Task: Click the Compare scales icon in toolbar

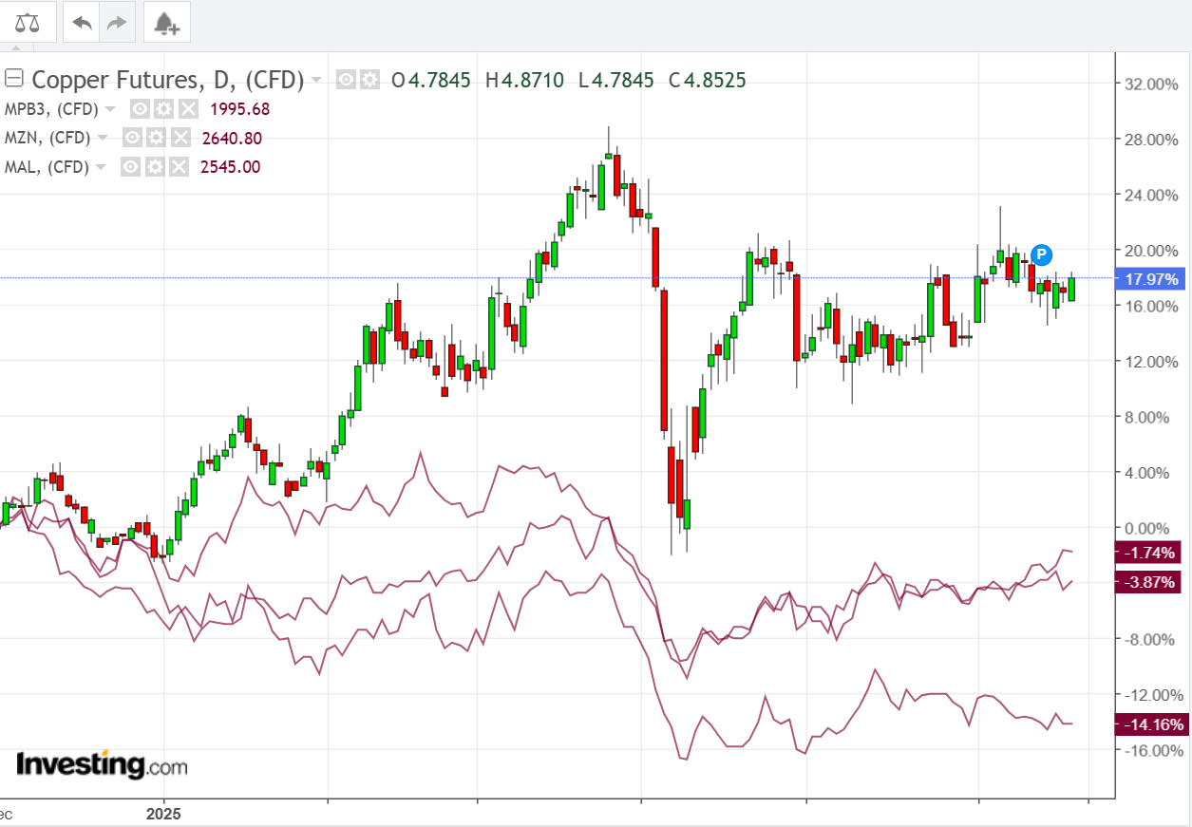Action: (x=28, y=23)
